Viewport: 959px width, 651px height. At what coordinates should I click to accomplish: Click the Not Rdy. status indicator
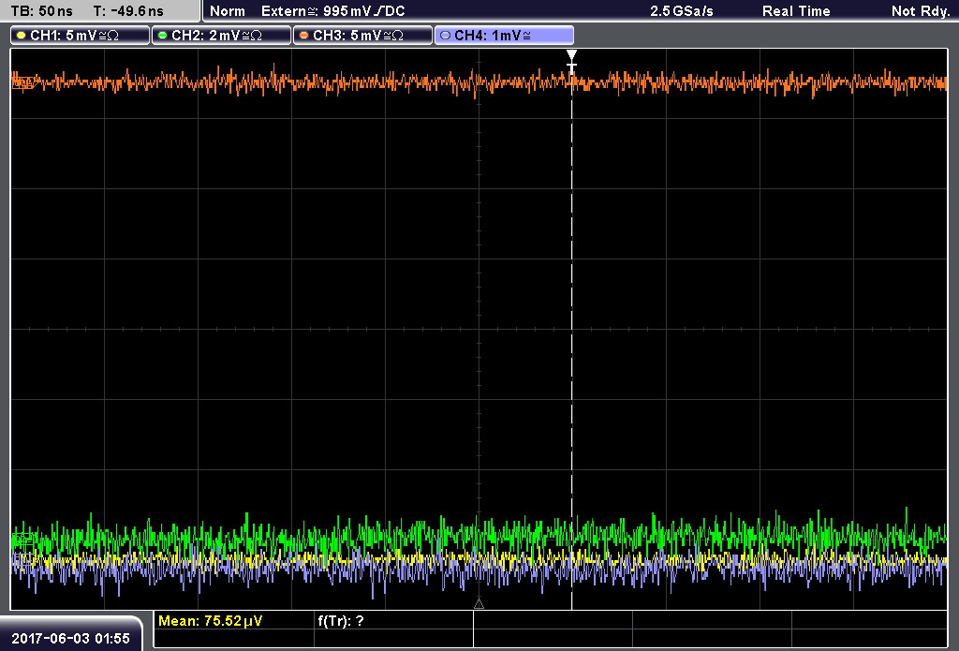click(x=920, y=11)
